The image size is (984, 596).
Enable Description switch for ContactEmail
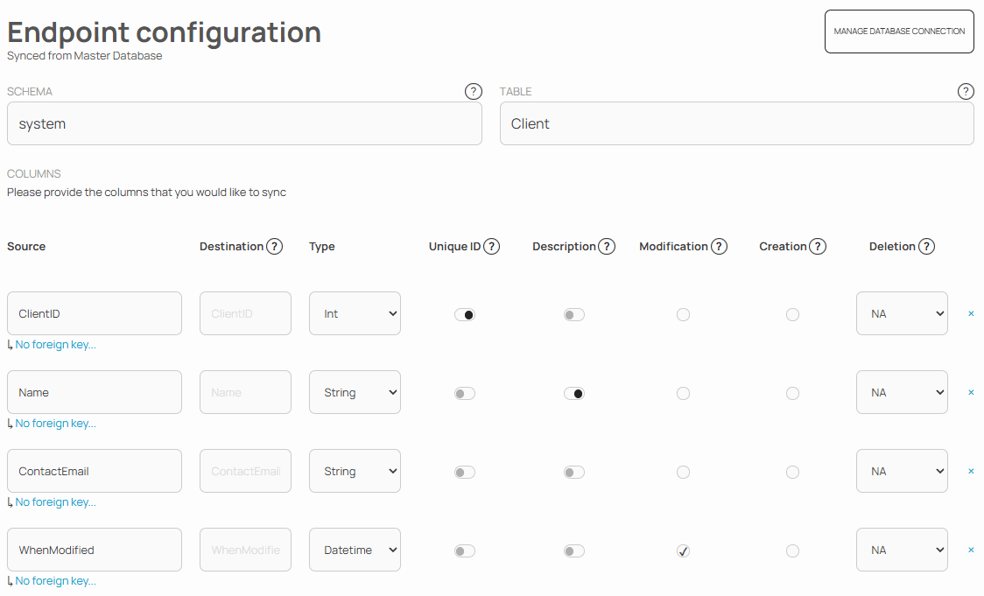[573, 472]
